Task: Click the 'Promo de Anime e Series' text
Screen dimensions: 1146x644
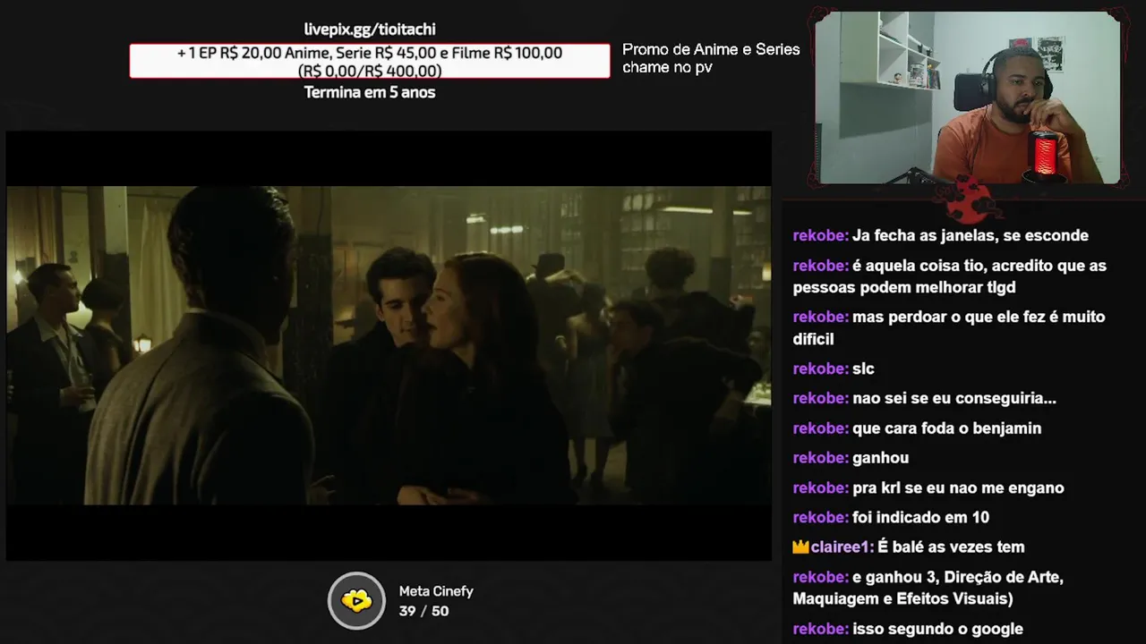Action: point(711,49)
